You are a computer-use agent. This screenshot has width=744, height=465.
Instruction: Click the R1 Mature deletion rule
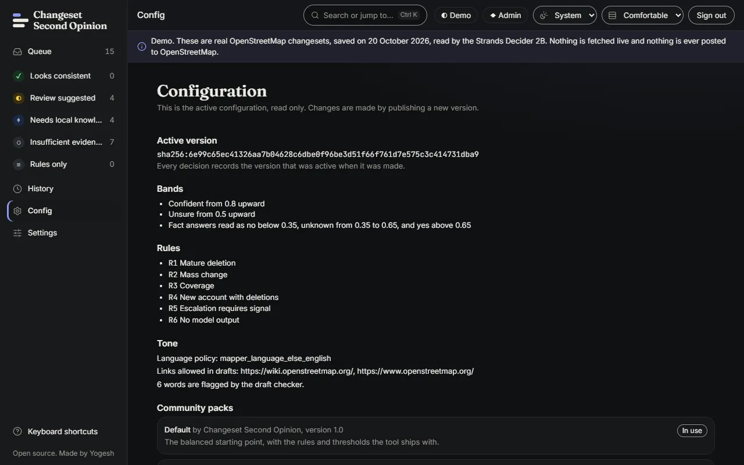click(x=202, y=263)
